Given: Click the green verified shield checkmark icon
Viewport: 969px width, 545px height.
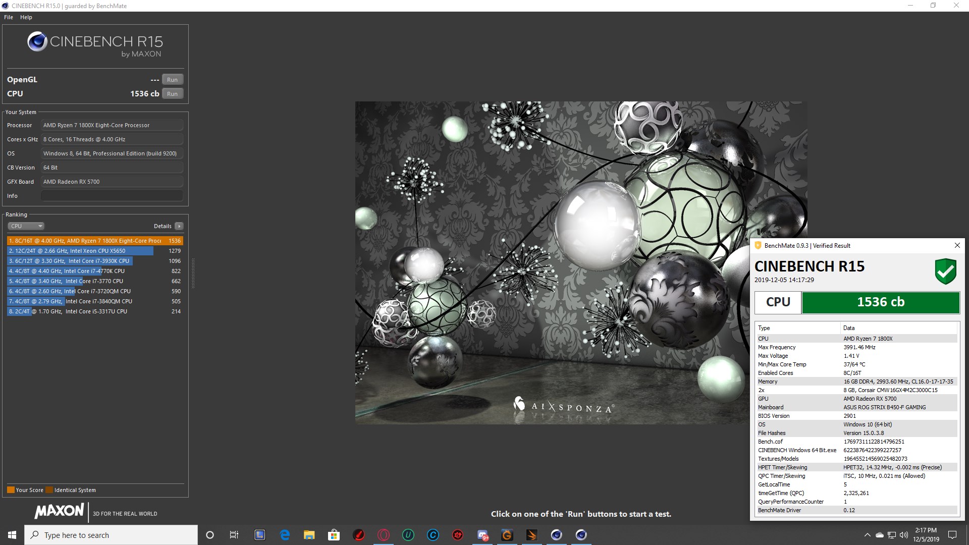Looking at the screenshot, I should coord(945,271).
